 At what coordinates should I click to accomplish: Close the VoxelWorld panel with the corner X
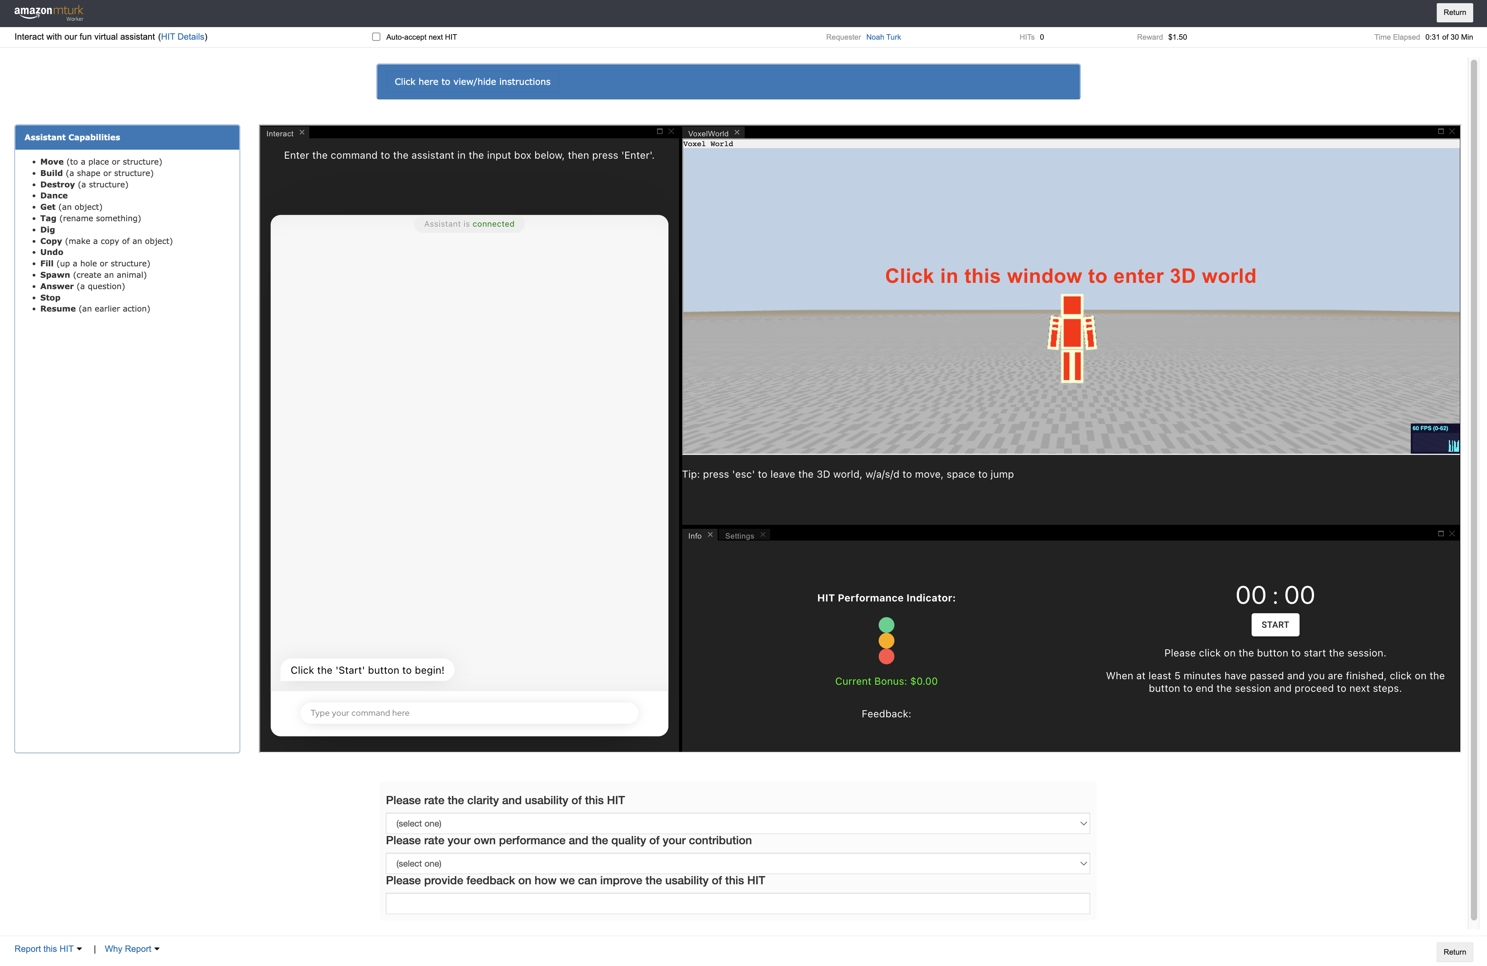[x=1452, y=131]
